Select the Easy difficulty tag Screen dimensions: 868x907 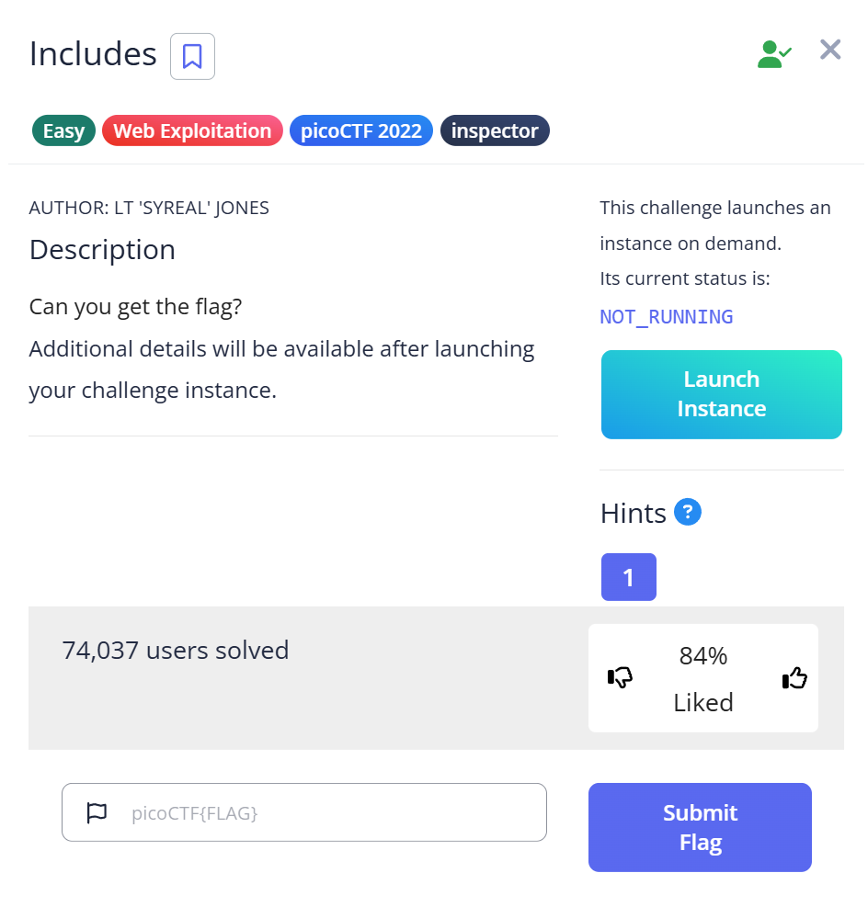point(63,130)
